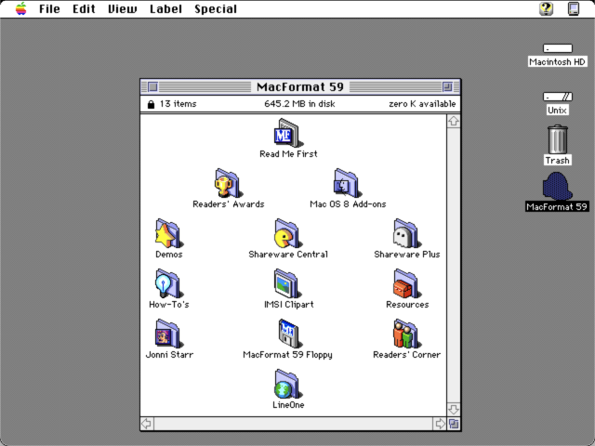Select the Demos star folder icon
This screenshot has height=446, width=595.
tap(169, 233)
